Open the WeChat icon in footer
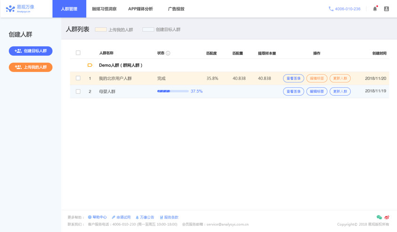 tap(379, 217)
